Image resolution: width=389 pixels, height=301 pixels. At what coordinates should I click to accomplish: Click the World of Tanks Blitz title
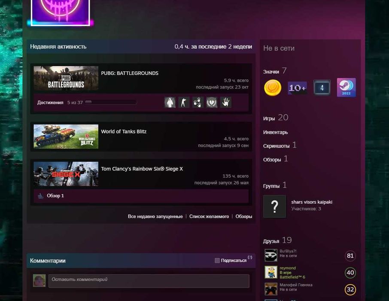[124, 132]
